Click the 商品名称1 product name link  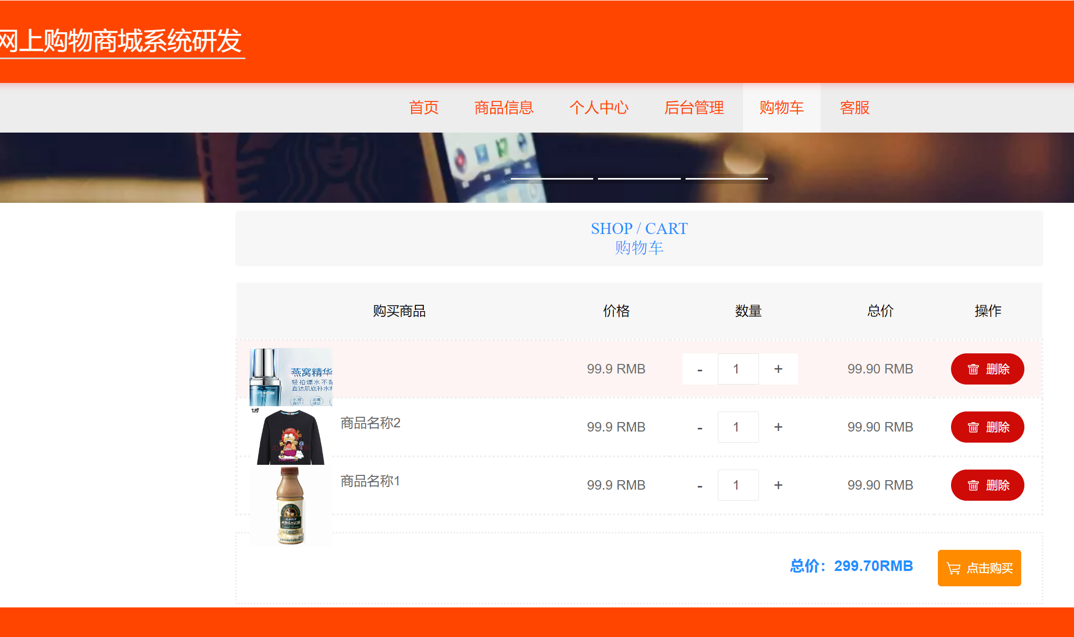370,481
